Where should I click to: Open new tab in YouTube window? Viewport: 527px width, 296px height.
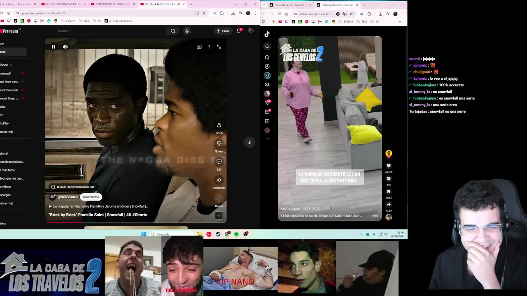coord(191,4)
